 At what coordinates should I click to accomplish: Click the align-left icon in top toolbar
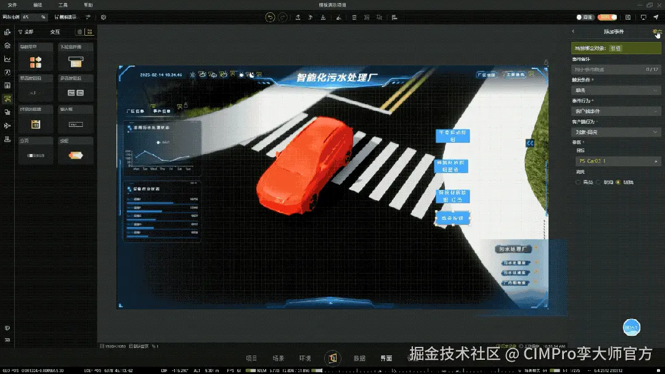[x=394, y=17]
